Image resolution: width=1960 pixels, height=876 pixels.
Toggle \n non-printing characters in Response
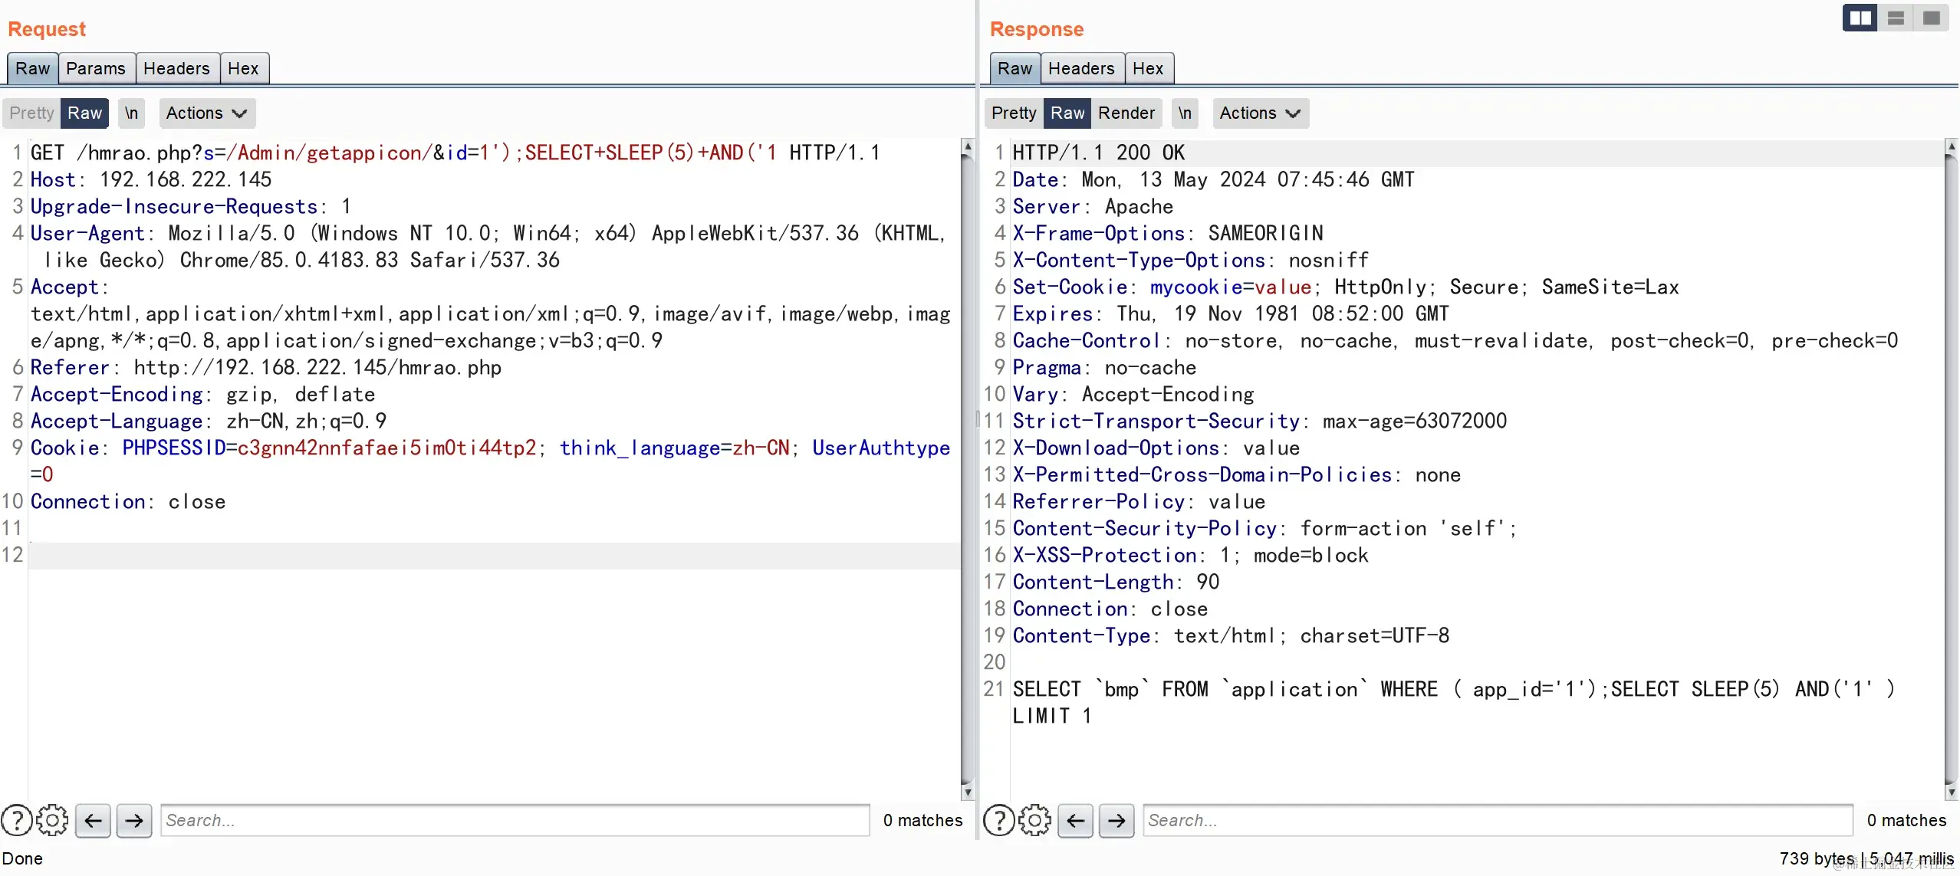(x=1185, y=113)
